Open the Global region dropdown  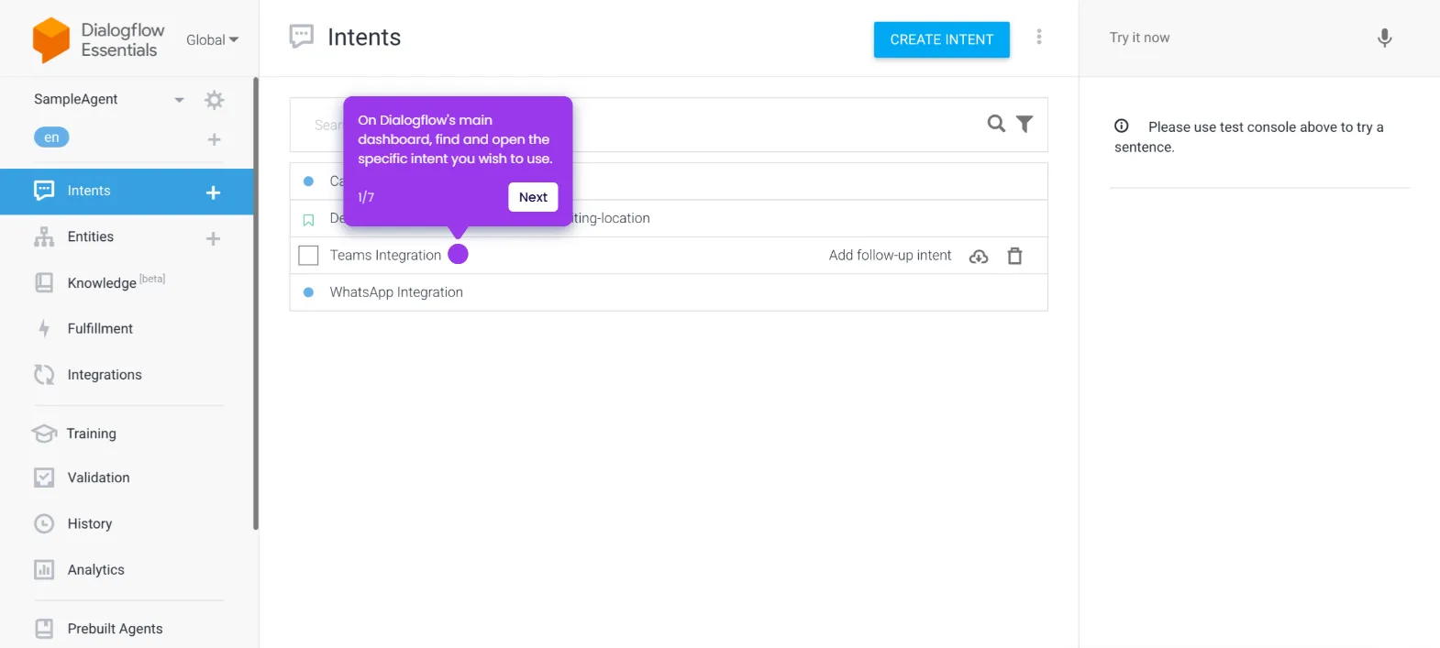(212, 40)
